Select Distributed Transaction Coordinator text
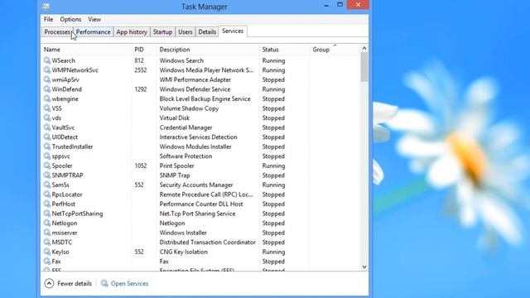This screenshot has height=298, width=530. pyautogui.click(x=208, y=243)
